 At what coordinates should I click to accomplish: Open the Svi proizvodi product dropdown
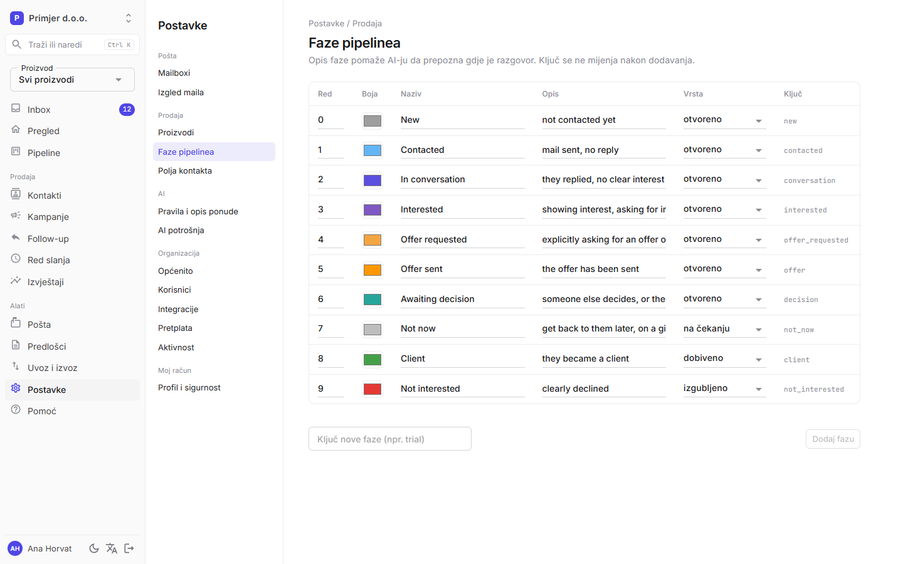72,80
